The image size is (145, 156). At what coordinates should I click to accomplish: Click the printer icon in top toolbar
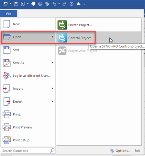coord(40,4)
